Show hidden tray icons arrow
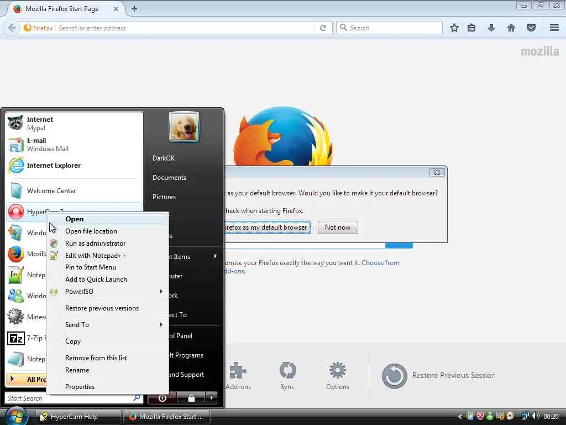566x425 pixels. 460,416
